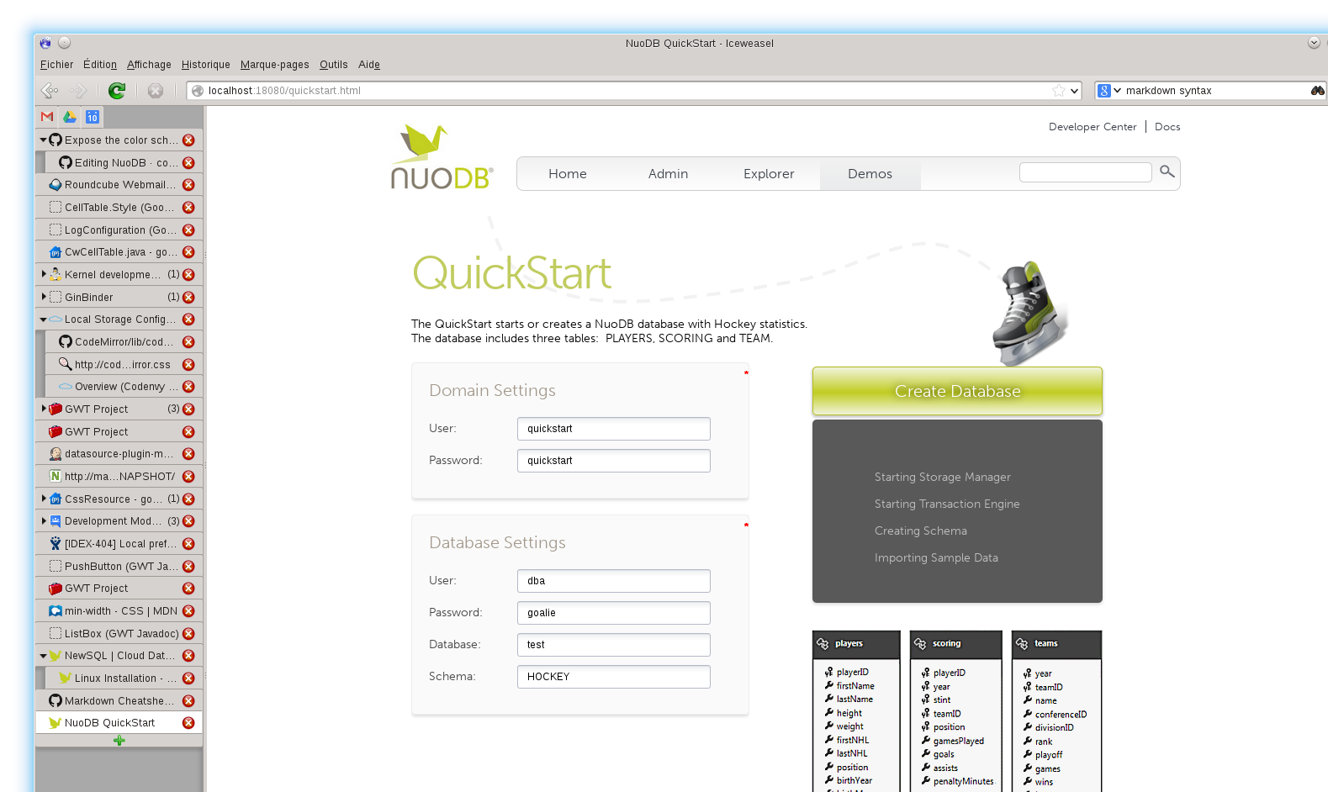This screenshot has height=792, width=1328.
Task: Switch to 'PushButton (GWT Ja...' tab
Action: pyautogui.click(x=119, y=567)
